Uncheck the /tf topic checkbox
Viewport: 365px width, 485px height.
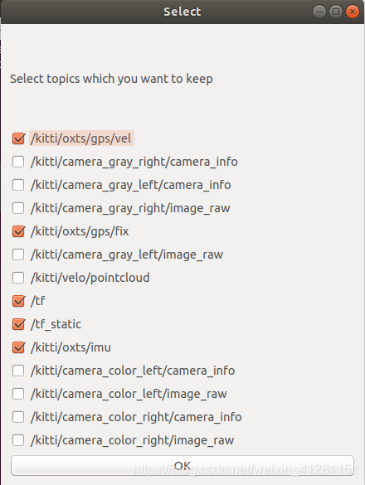pos(18,301)
